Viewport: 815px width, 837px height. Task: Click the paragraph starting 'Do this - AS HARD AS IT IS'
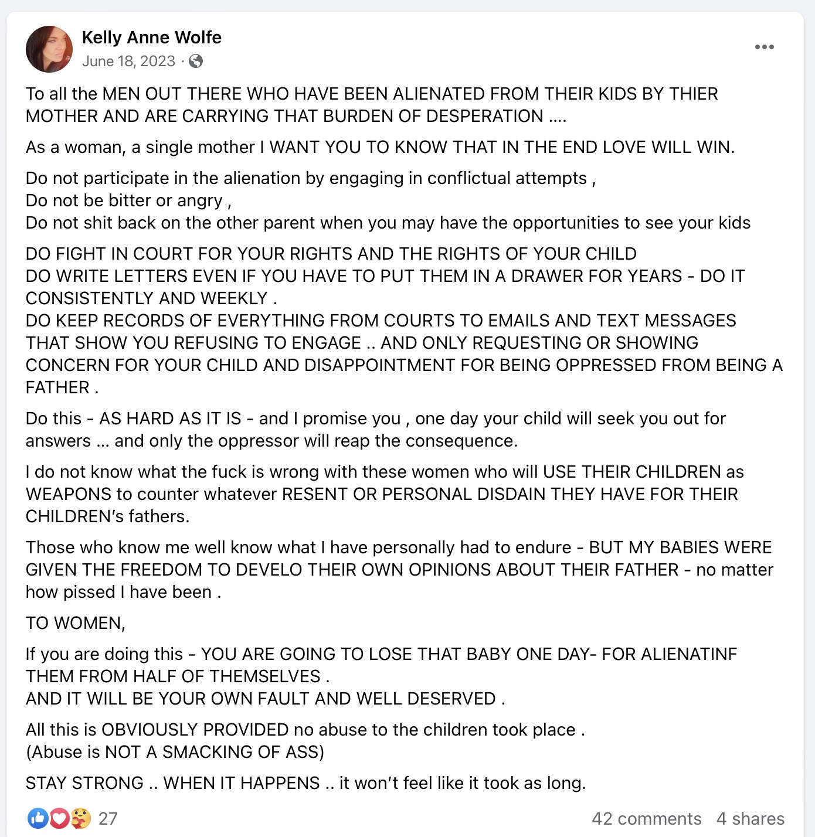[376, 430]
